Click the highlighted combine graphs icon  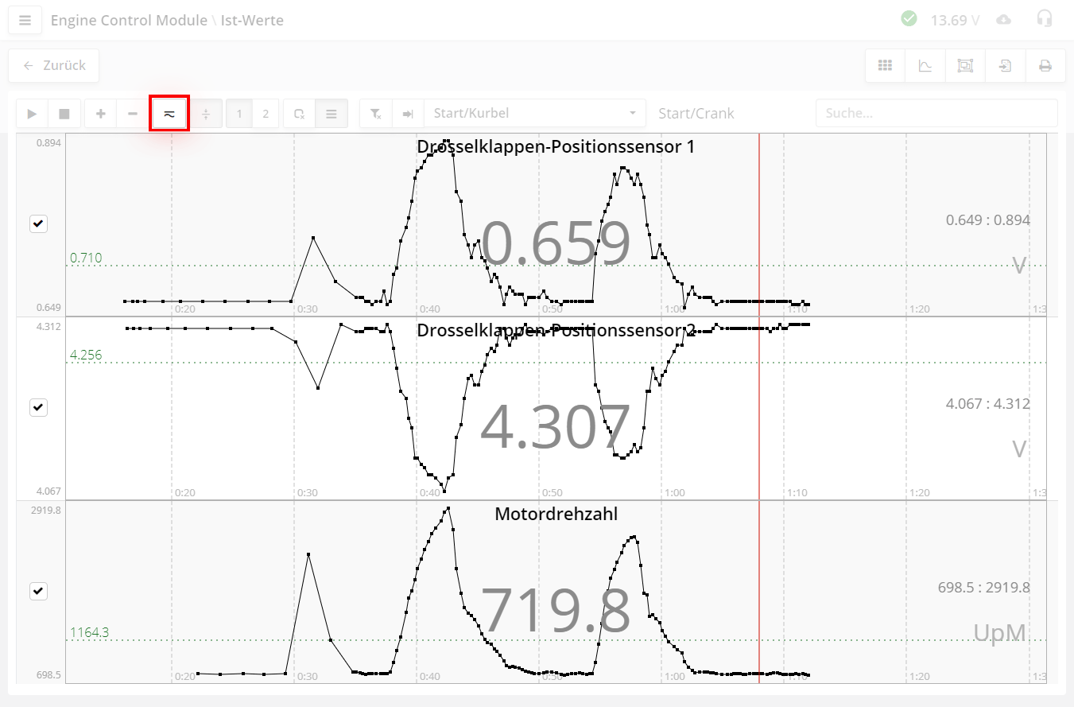click(169, 114)
